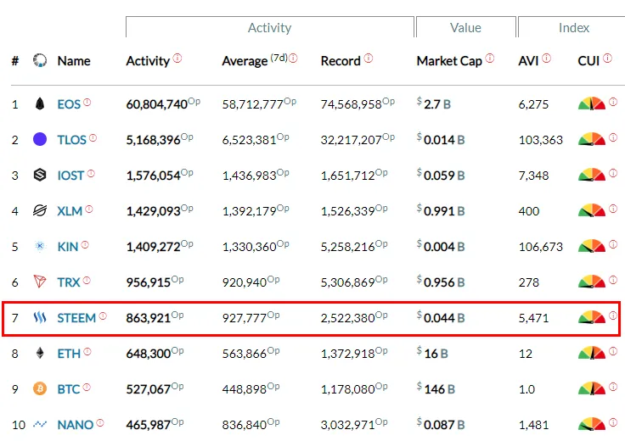625x441 pixels.
Task: Click the Name column header
Action: [x=74, y=61]
